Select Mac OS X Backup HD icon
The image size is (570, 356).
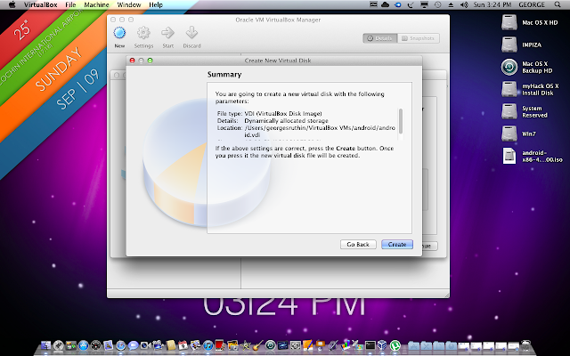click(509, 68)
